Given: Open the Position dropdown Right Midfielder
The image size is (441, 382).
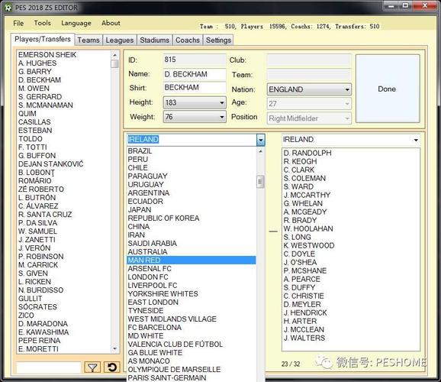Looking at the screenshot, I should click(309, 118).
